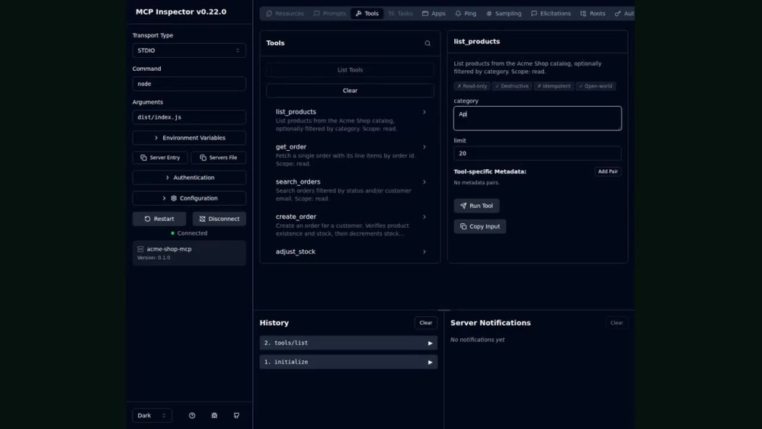Image resolution: width=762 pixels, height=429 pixels.
Task: Expand the Environment Variables section
Action: [x=189, y=138]
